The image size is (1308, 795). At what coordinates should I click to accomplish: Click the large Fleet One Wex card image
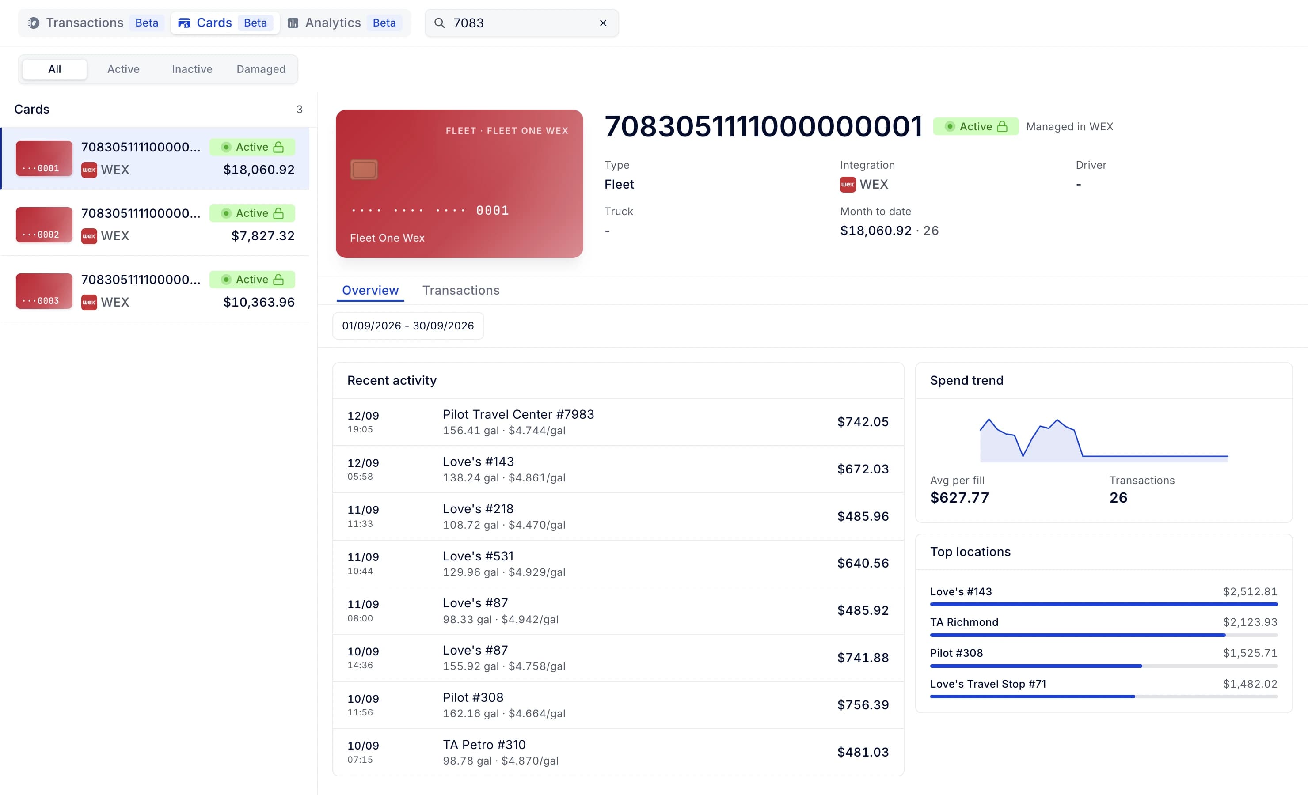[459, 184]
